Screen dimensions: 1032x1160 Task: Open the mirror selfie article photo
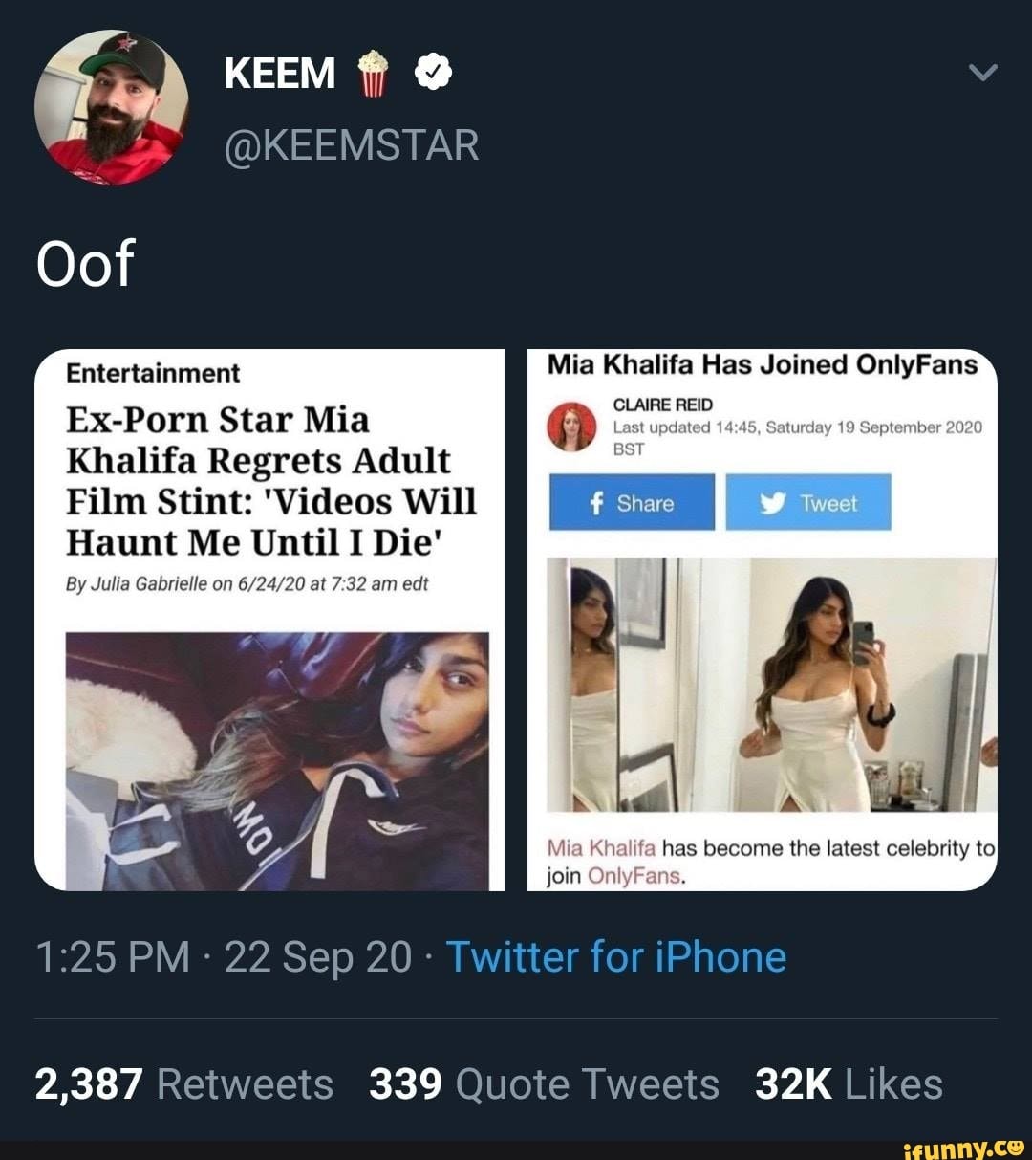771,685
